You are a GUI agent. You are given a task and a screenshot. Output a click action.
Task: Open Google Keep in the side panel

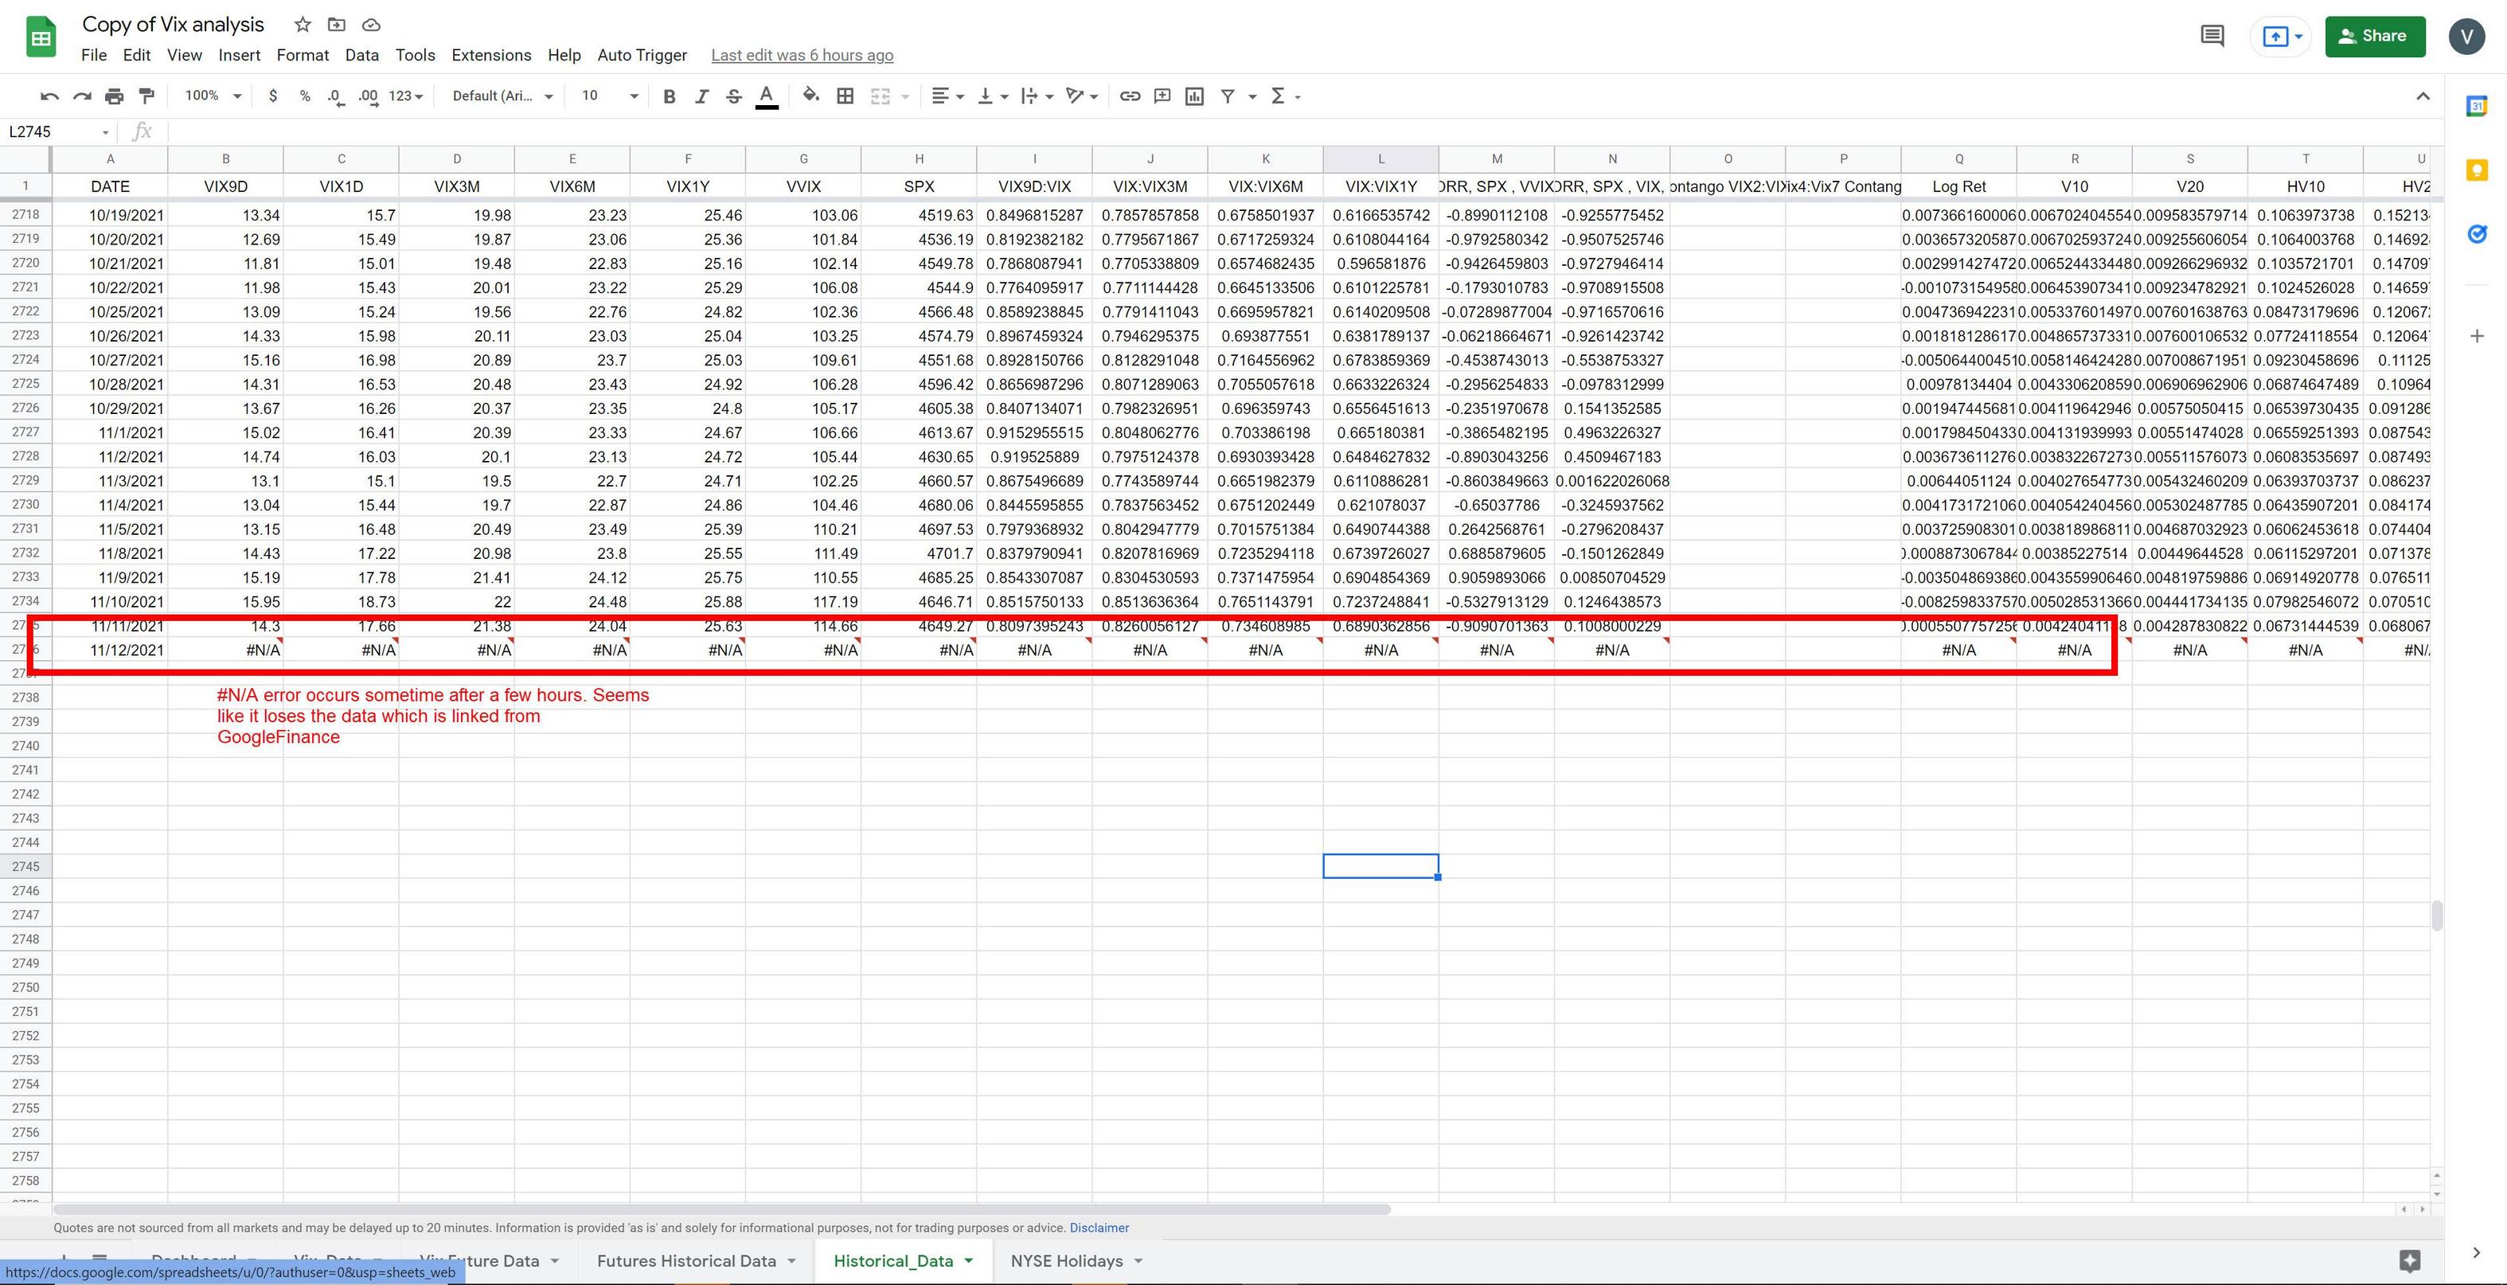2477,170
